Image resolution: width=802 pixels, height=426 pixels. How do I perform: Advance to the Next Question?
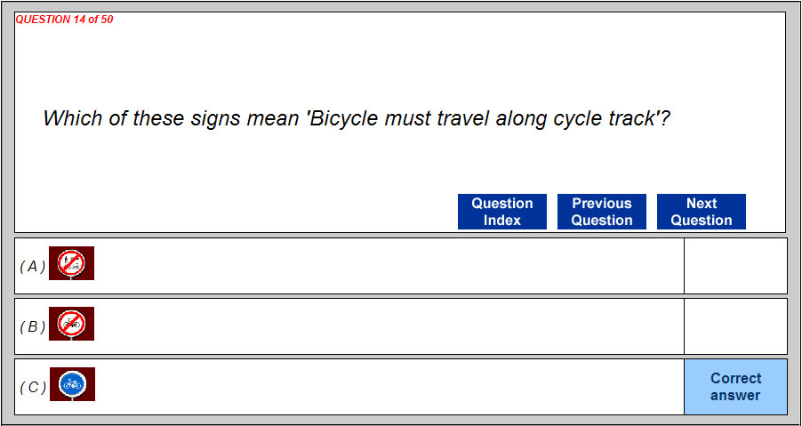(701, 212)
